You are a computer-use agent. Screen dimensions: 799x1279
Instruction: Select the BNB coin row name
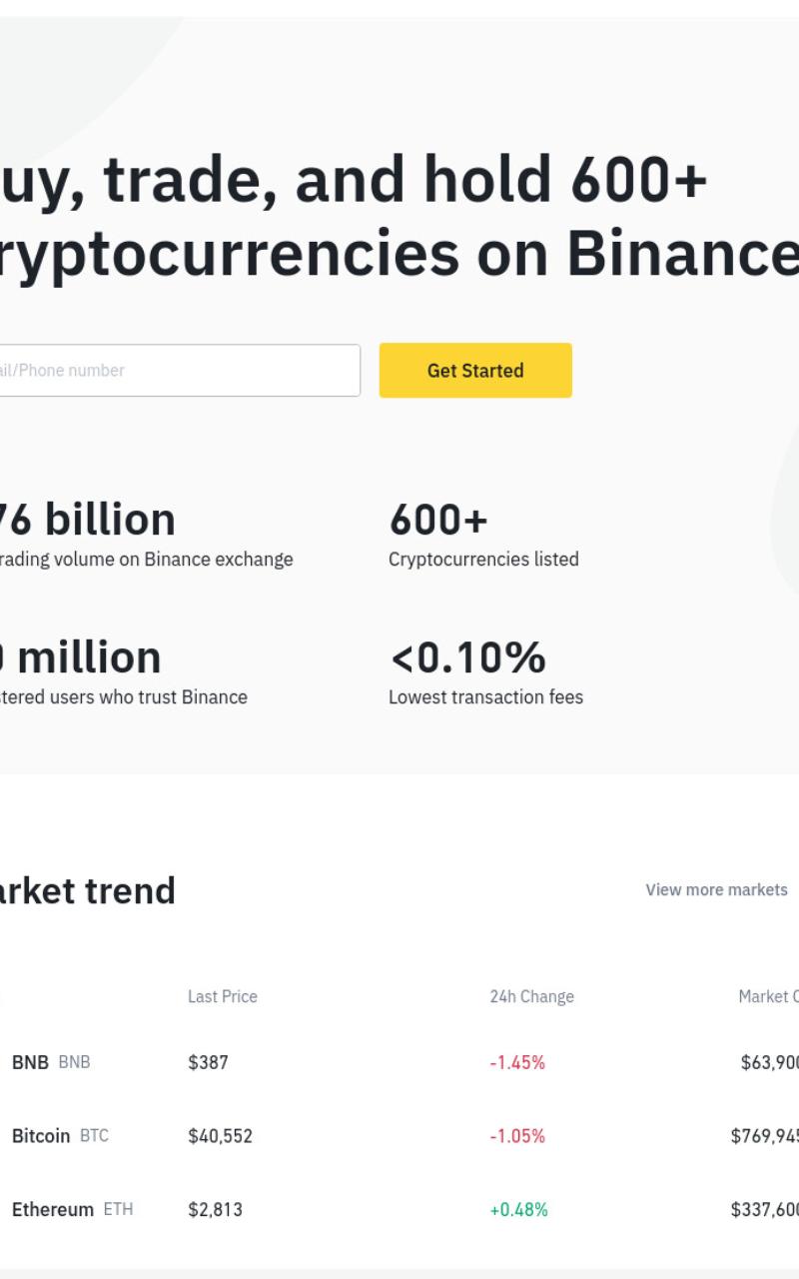coord(51,1062)
